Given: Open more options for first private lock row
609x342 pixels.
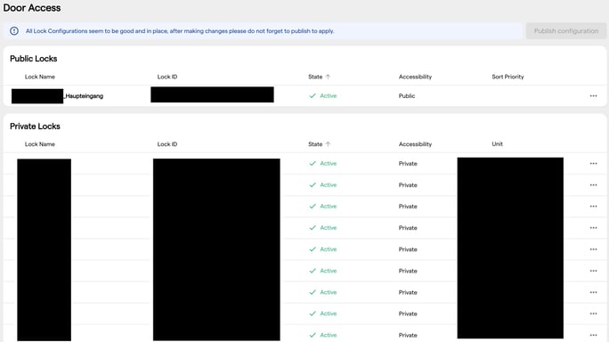Looking at the screenshot, I should click(x=593, y=163).
